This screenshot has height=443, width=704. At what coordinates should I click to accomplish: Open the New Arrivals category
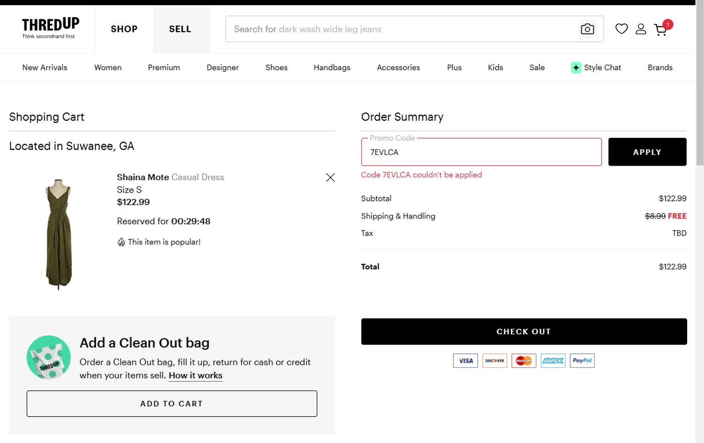point(45,68)
